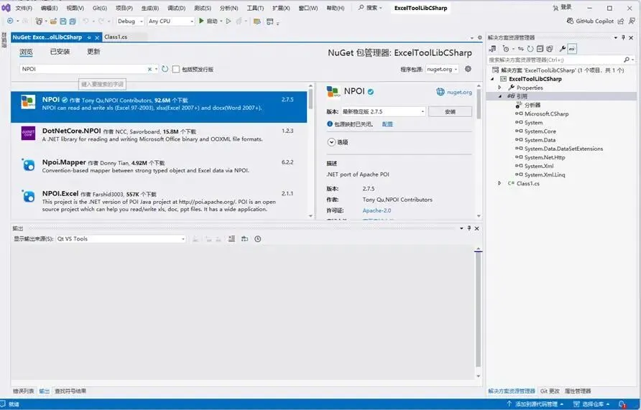Click properties wrench icon in Solution Explorer toolbar

tap(563, 49)
